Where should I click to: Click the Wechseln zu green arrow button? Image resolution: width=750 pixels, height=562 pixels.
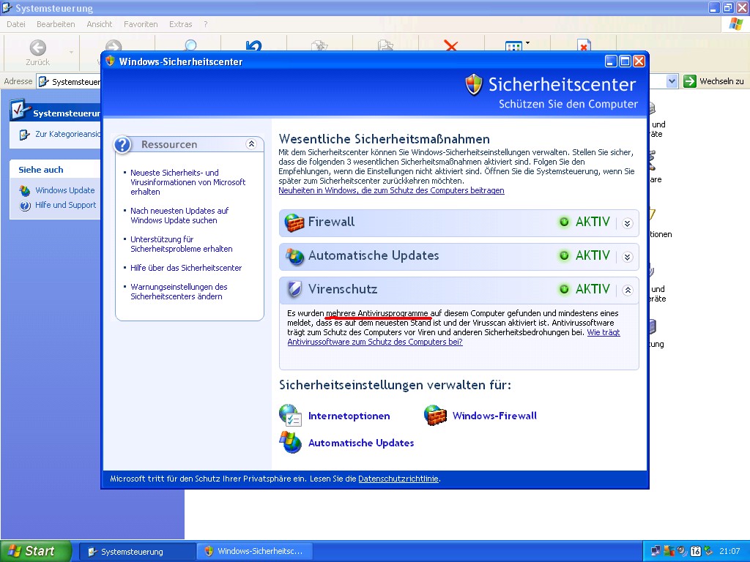[x=690, y=81]
